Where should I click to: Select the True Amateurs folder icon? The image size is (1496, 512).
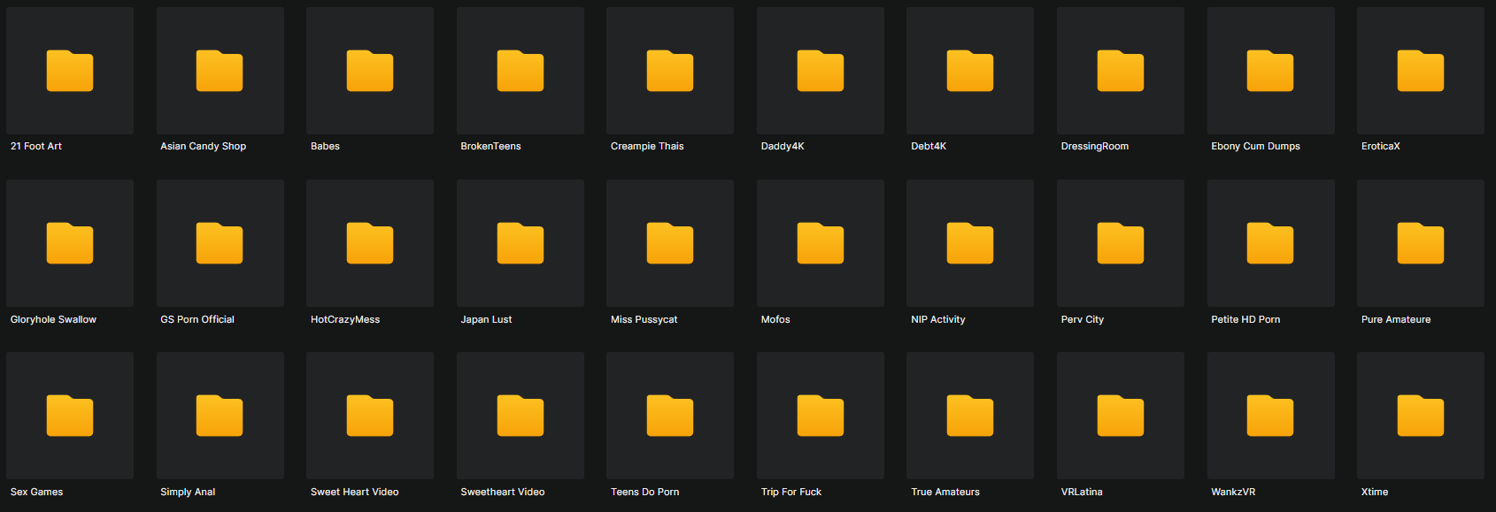970,416
